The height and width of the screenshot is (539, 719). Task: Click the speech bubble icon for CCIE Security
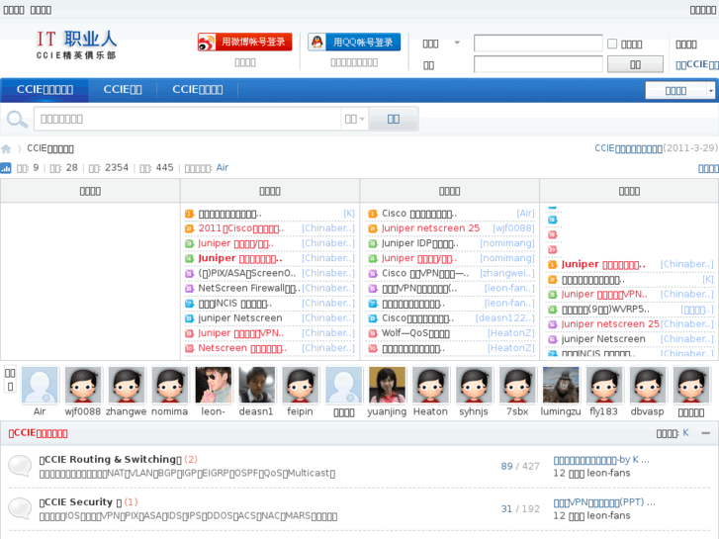tap(20, 508)
